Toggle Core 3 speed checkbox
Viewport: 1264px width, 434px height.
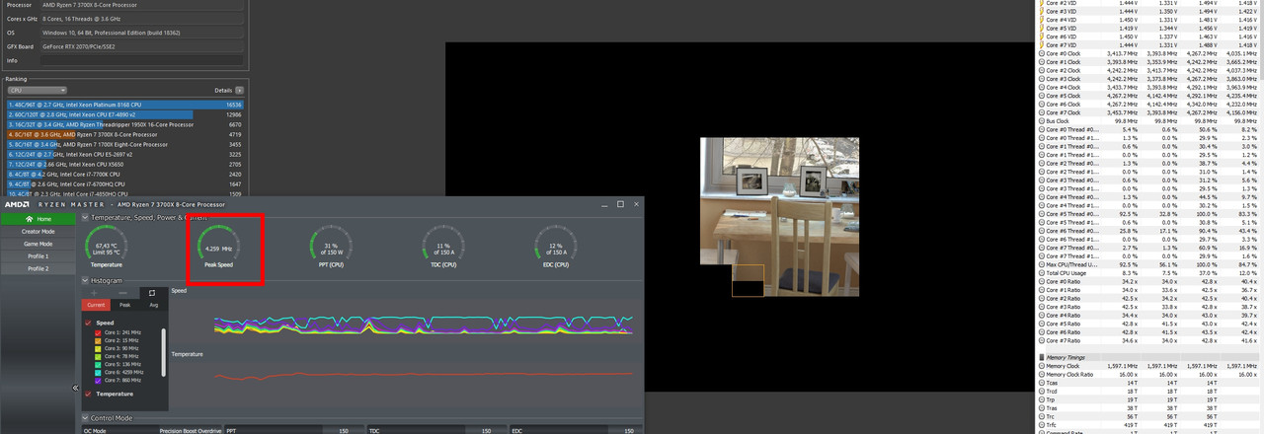pos(99,348)
